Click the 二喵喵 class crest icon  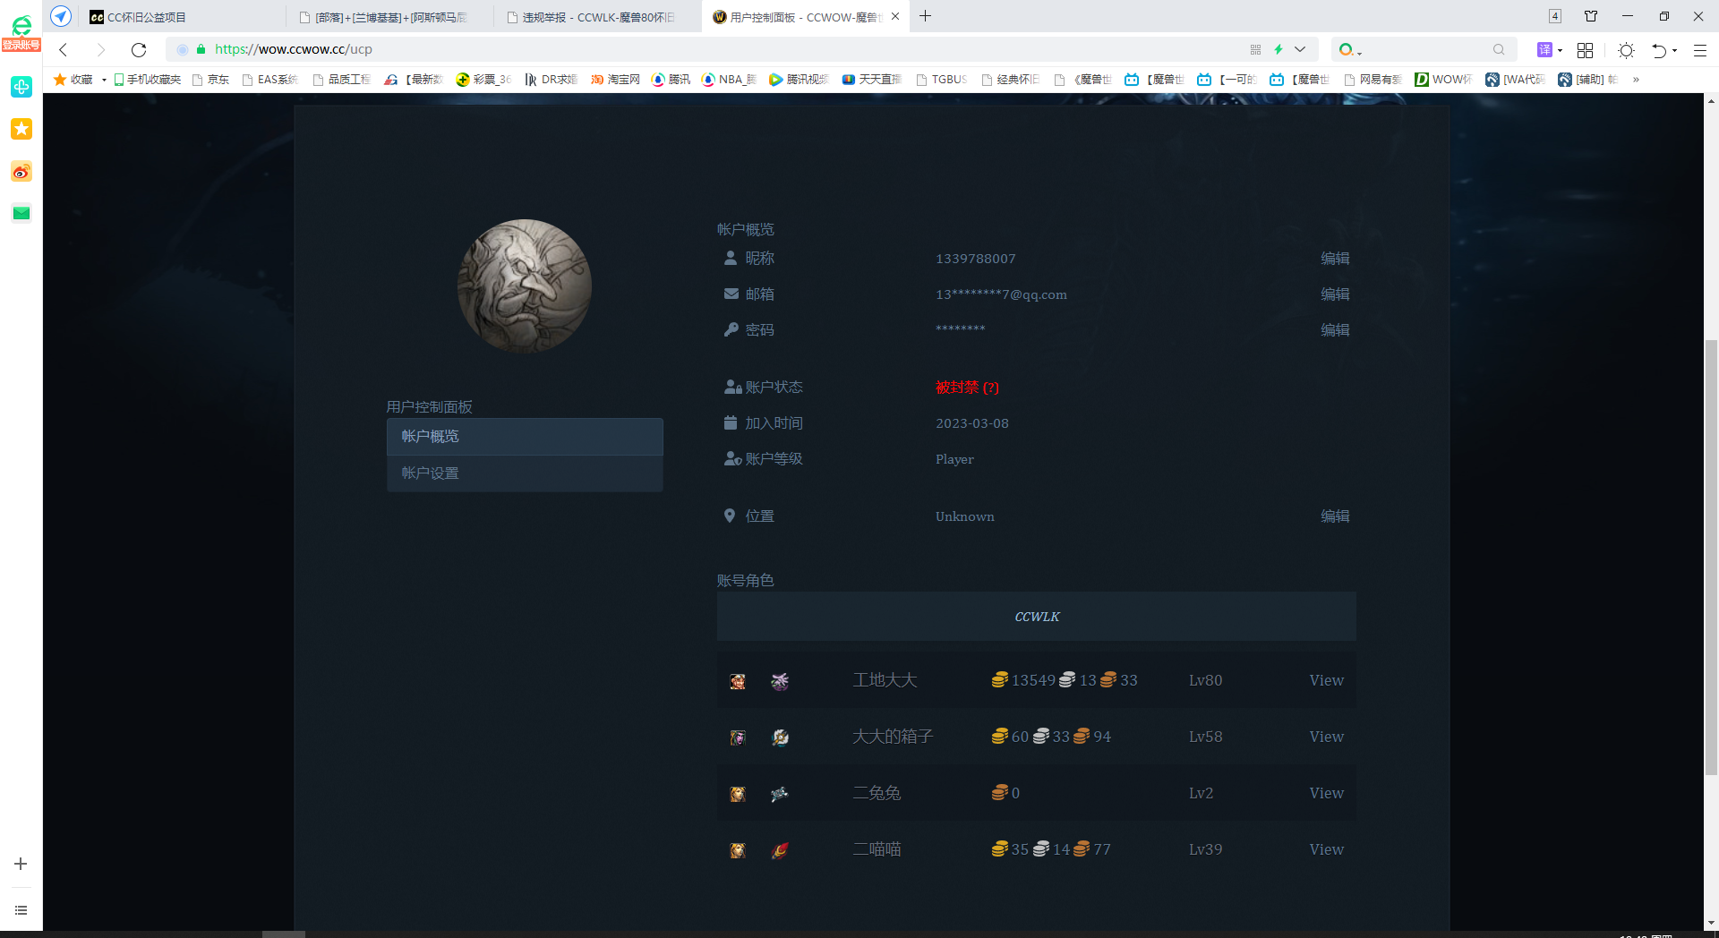(779, 849)
